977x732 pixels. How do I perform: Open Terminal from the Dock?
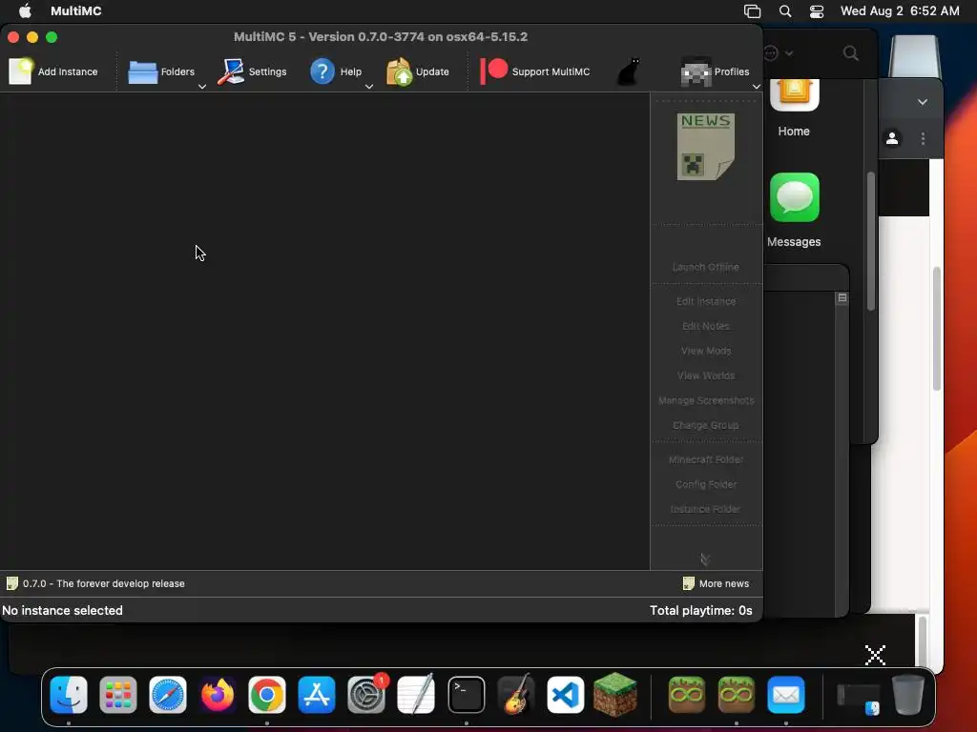pyautogui.click(x=466, y=695)
